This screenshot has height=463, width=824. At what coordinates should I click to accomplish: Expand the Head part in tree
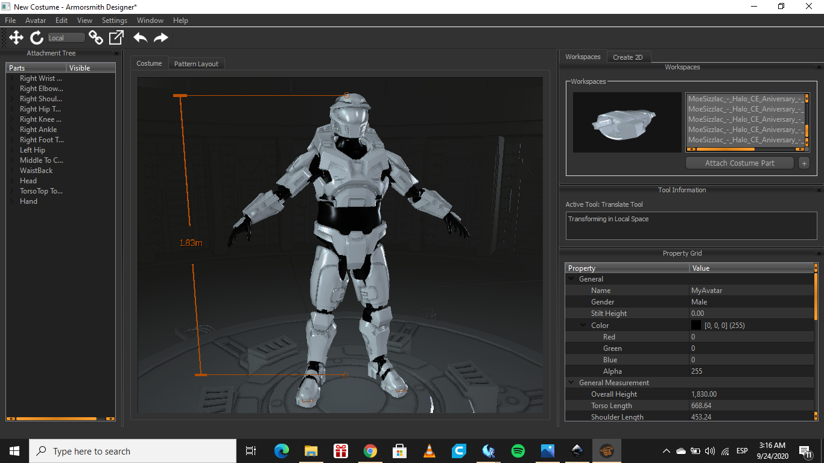coord(12,181)
